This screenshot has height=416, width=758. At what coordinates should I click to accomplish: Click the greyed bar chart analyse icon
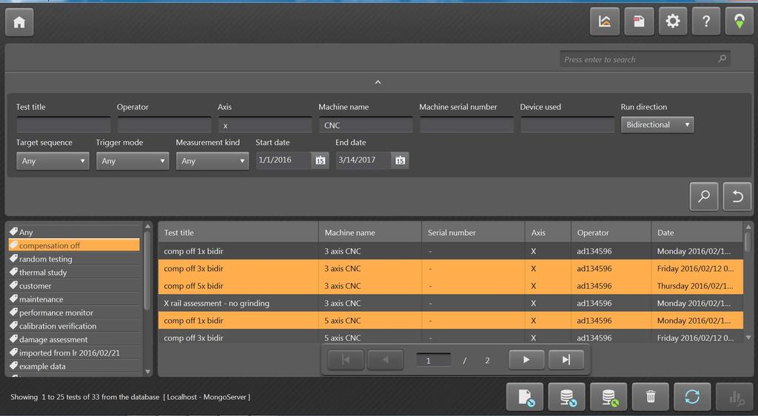[734, 398]
